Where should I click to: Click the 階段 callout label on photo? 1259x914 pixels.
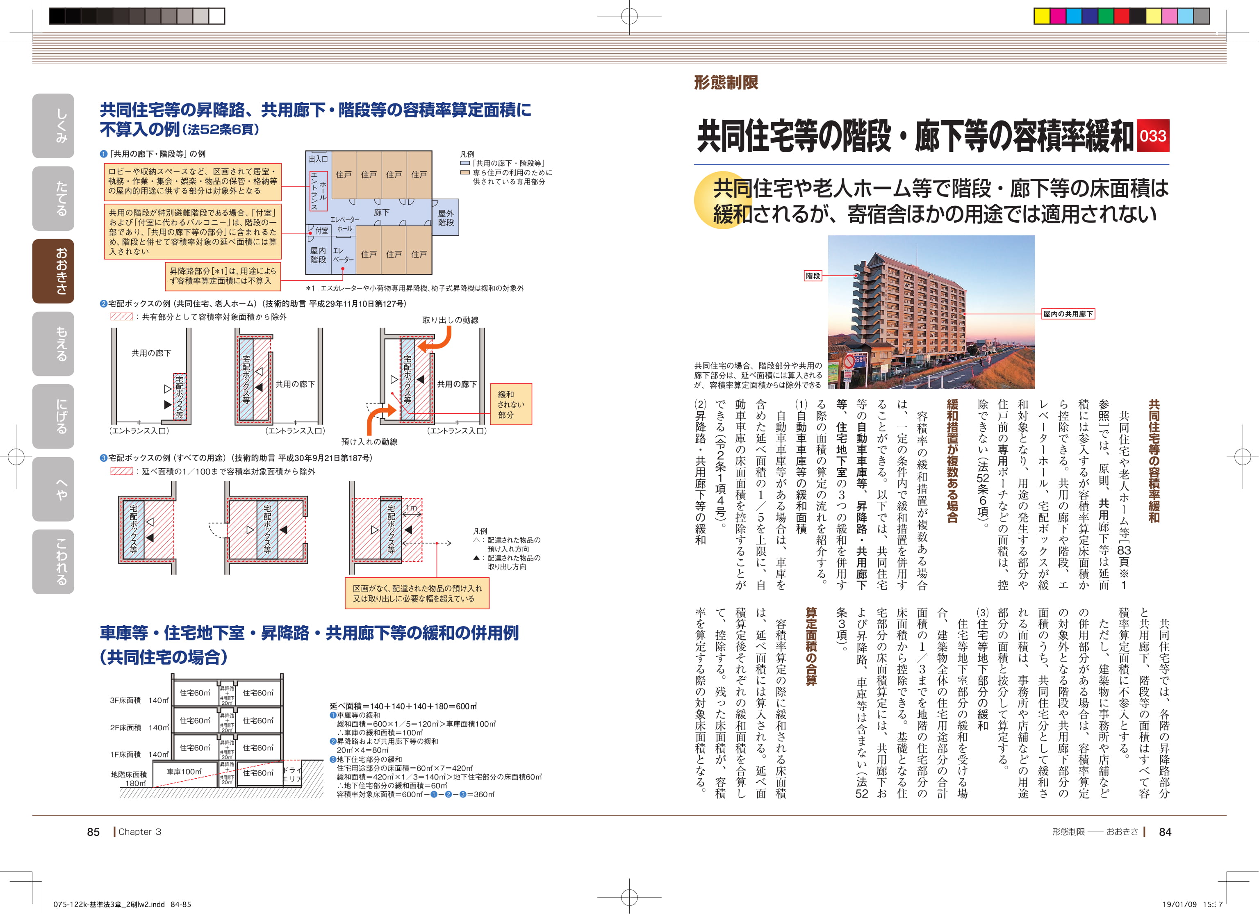pos(813,276)
